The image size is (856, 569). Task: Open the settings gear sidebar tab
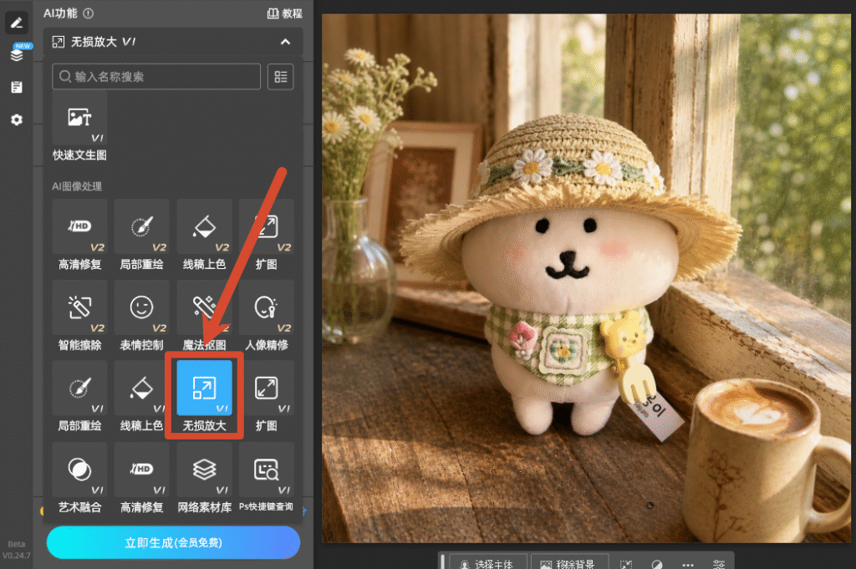click(17, 119)
